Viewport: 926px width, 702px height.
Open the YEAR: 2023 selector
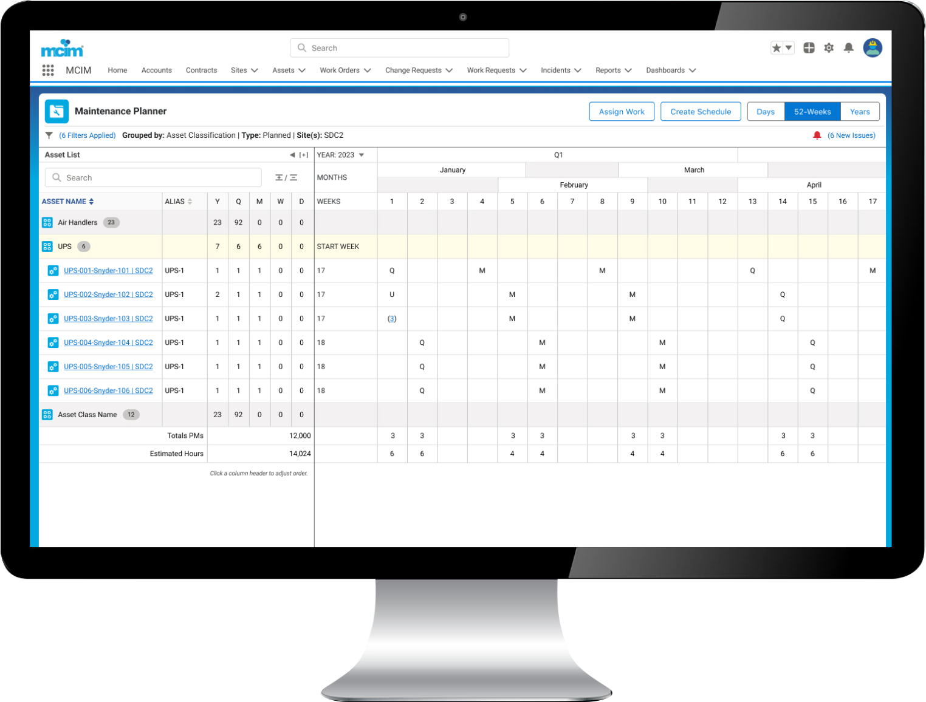(340, 155)
